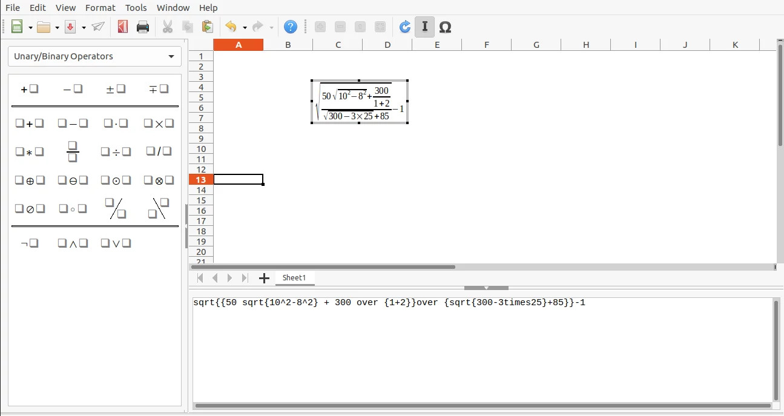Click inside the formula command text editor
The image size is (784, 416).
483,349
